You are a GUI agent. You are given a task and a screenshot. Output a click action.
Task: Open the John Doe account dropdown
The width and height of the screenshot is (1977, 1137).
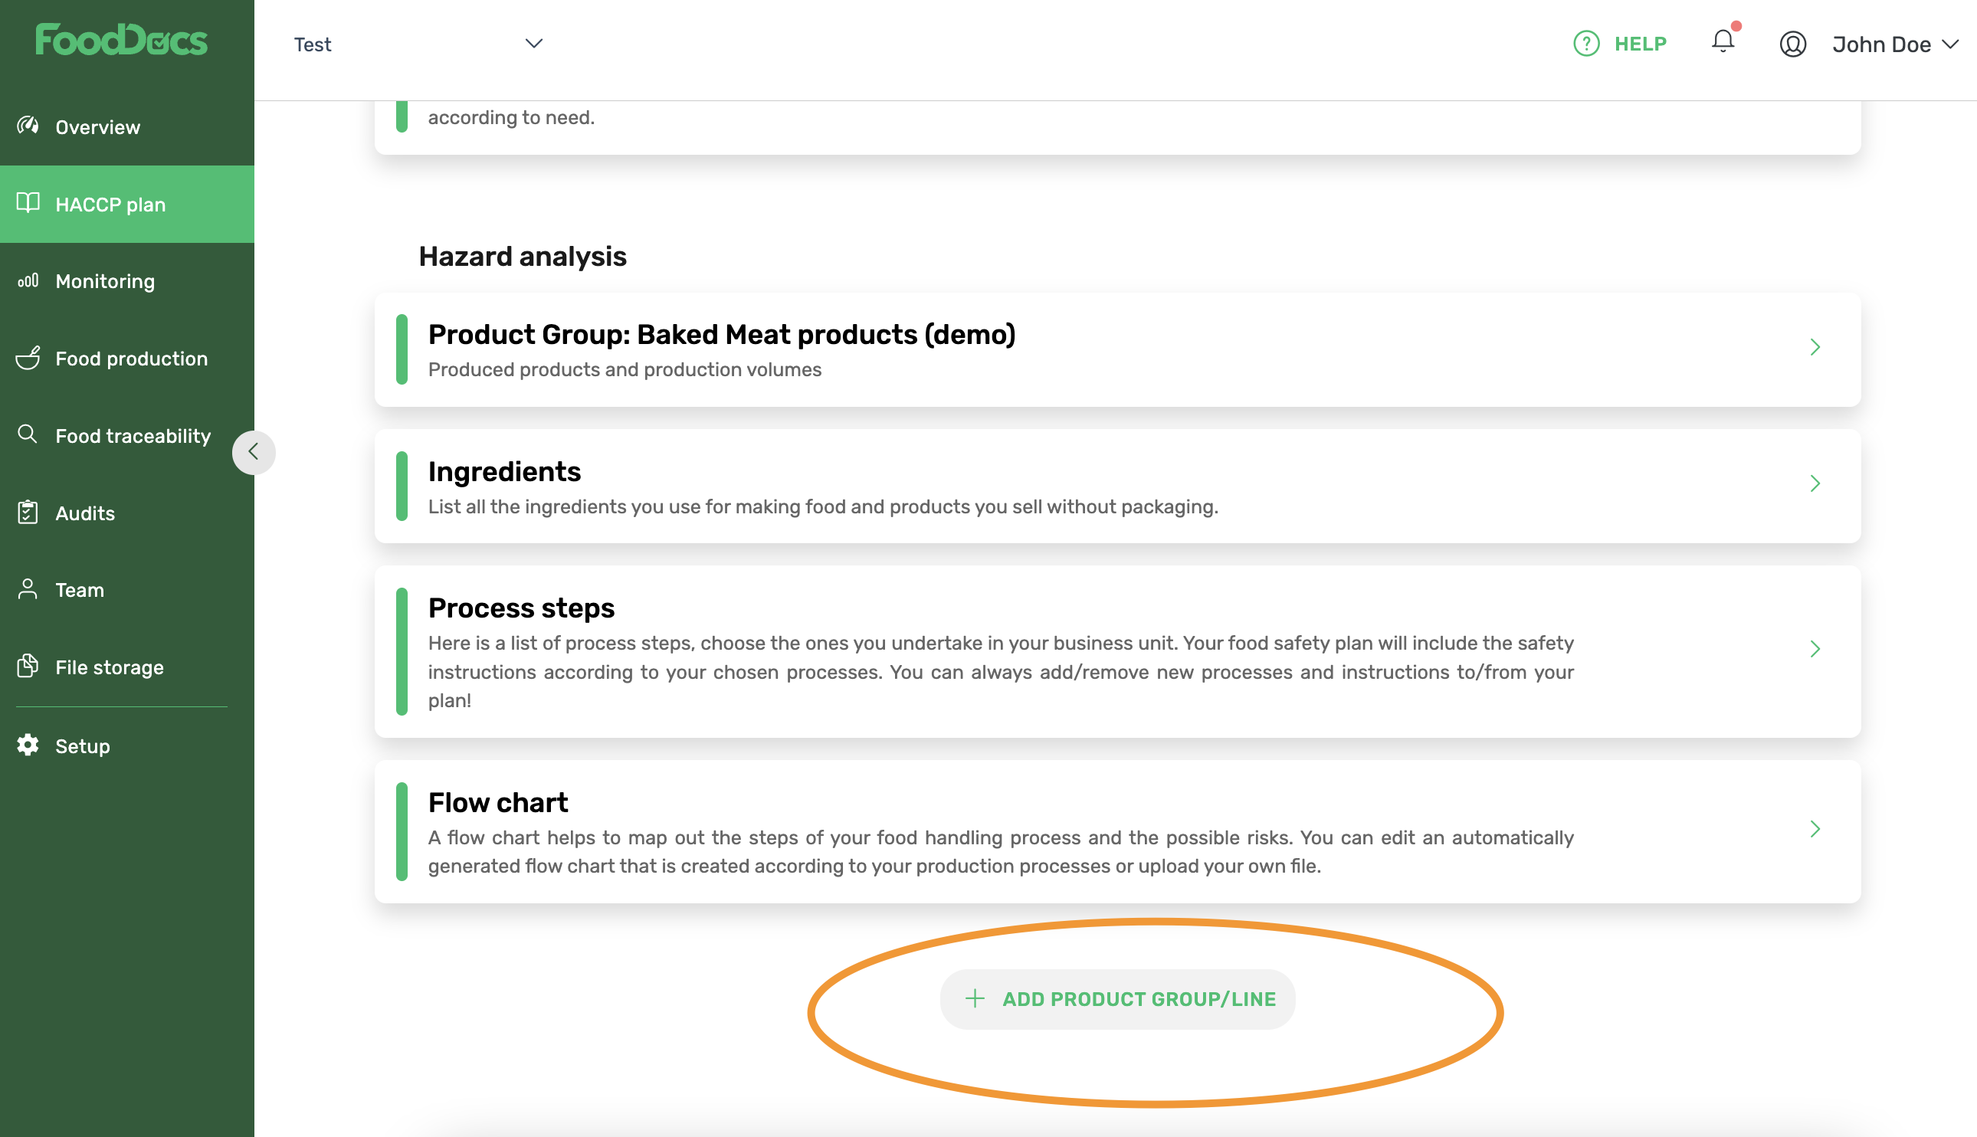[1895, 44]
